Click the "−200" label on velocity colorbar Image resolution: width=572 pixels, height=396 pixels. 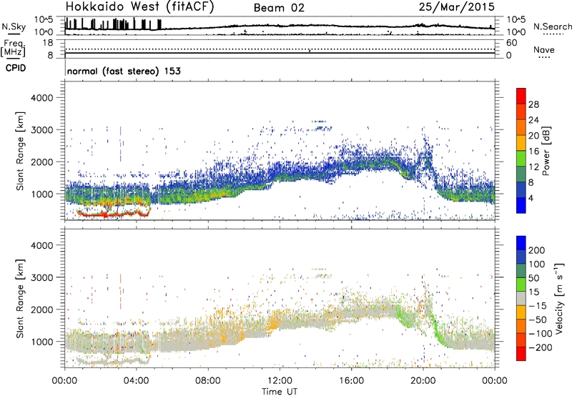[x=541, y=347]
